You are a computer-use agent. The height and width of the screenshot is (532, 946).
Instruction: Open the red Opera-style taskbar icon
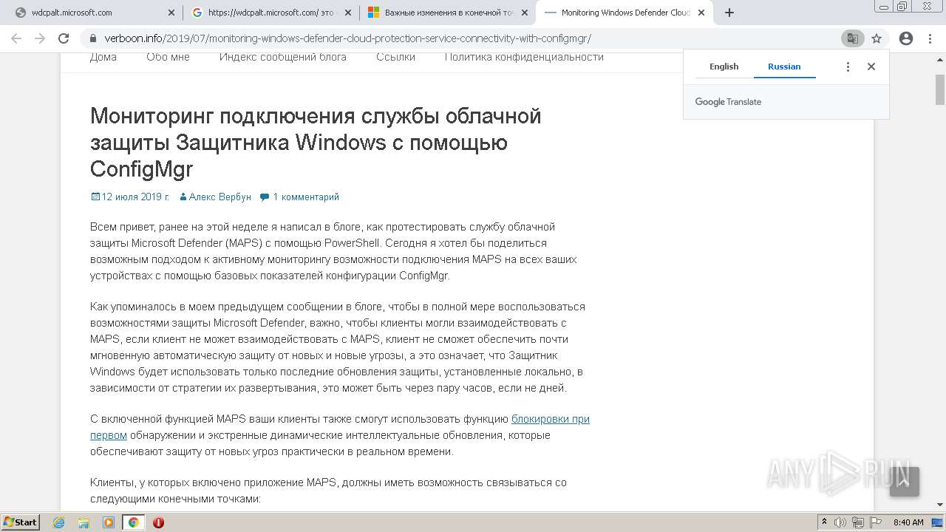pos(158,522)
